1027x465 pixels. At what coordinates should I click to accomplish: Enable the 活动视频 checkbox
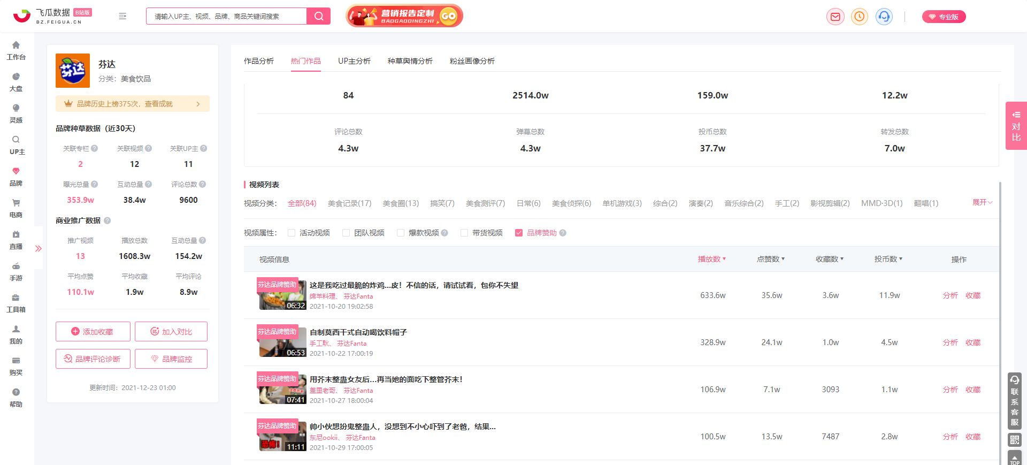click(292, 233)
